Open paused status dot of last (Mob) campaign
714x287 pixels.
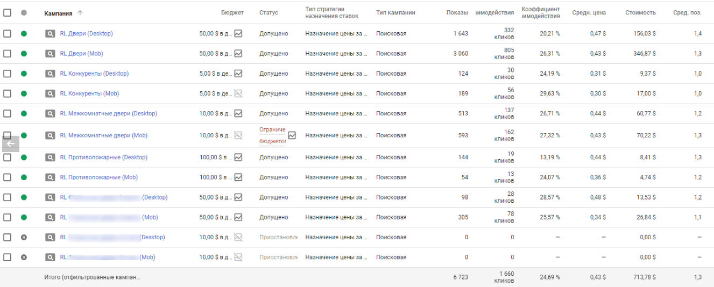coord(24,257)
